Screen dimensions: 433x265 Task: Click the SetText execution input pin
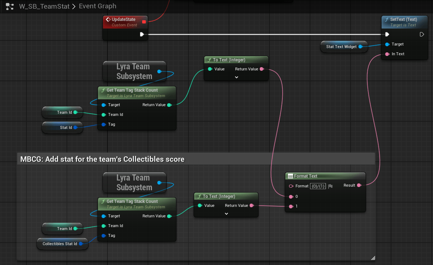point(387,34)
